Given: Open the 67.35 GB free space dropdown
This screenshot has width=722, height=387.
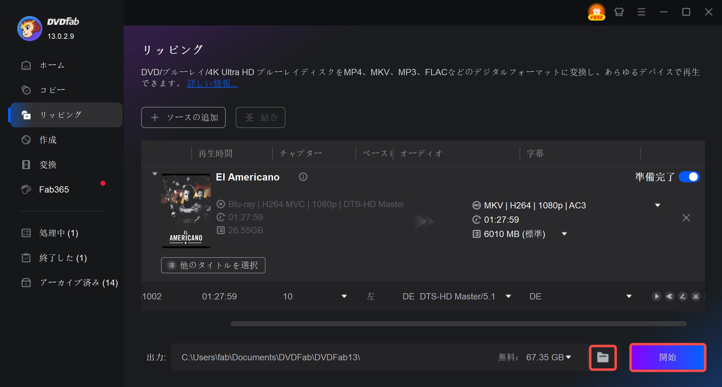Looking at the screenshot, I should [x=568, y=357].
